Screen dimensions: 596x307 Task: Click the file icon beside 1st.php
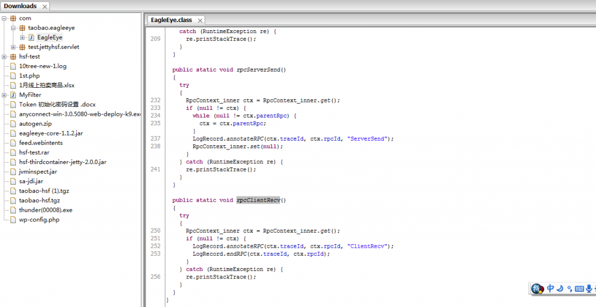pyautogui.click(x=13, y=76)
